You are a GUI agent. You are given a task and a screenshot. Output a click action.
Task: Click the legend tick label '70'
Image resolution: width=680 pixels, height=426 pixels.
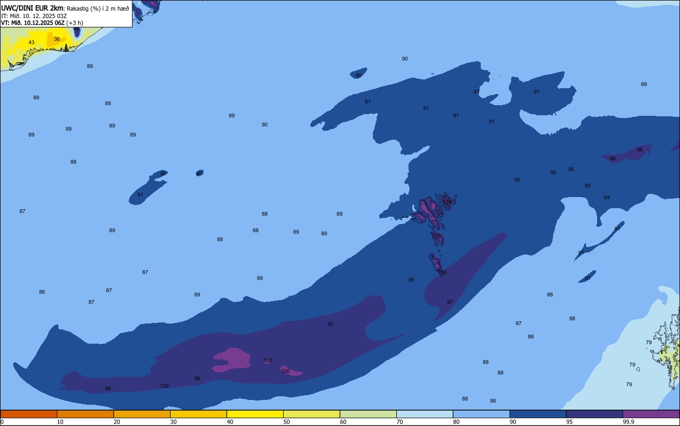coord(399,422)
